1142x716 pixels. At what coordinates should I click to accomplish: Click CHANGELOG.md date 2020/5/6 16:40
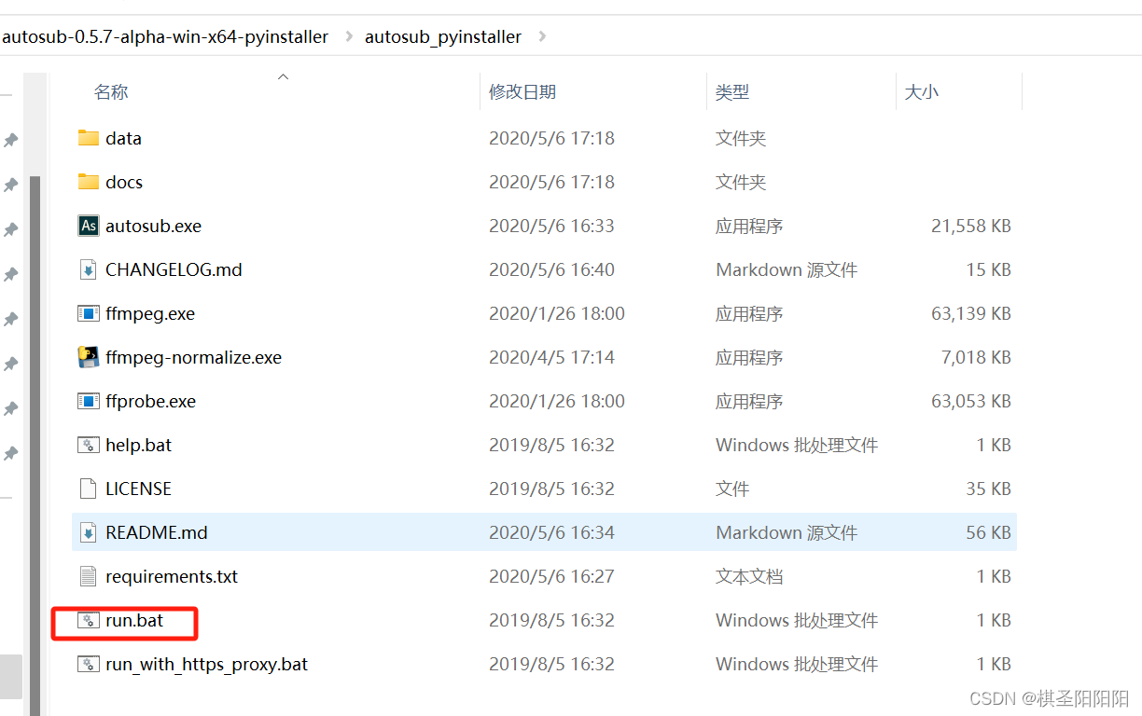[x=551, y=269]
